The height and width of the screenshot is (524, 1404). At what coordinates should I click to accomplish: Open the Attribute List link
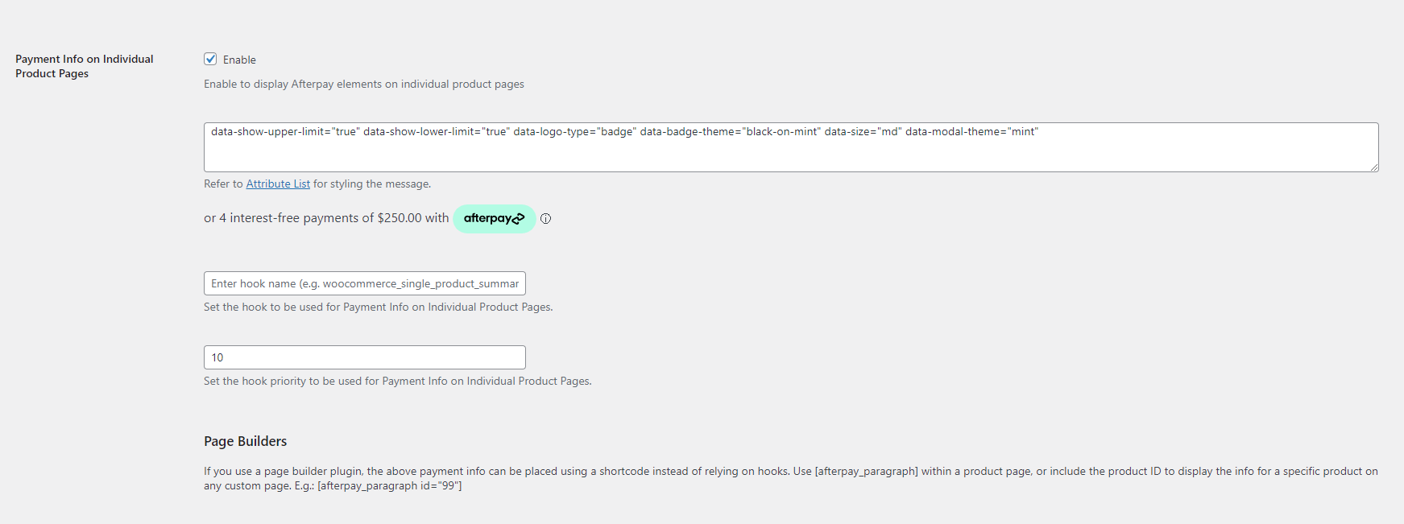coord(278,184)
